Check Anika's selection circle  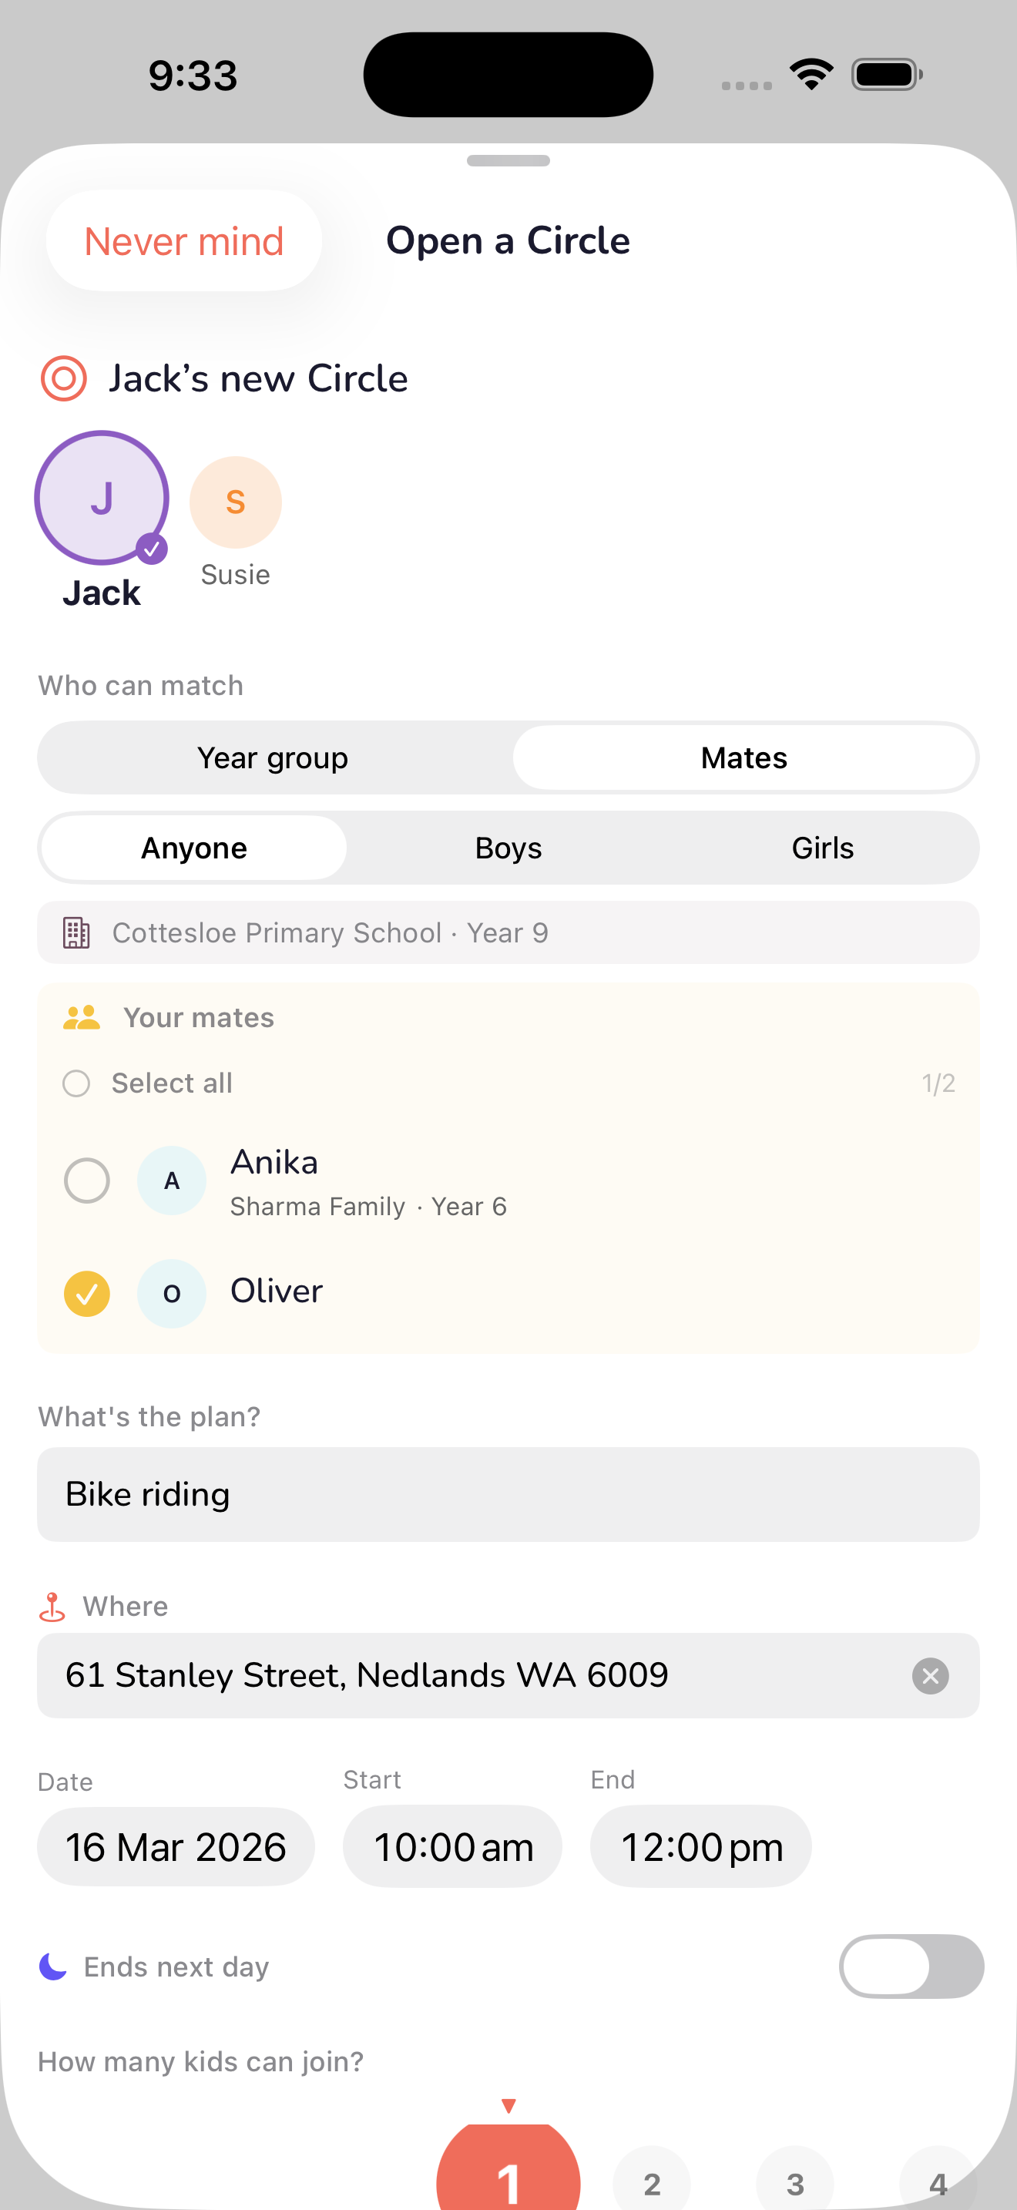[86, 1181]
